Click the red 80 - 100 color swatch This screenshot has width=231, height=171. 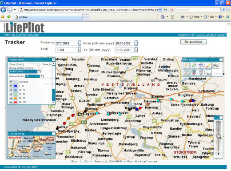click(x=16, y=102)
